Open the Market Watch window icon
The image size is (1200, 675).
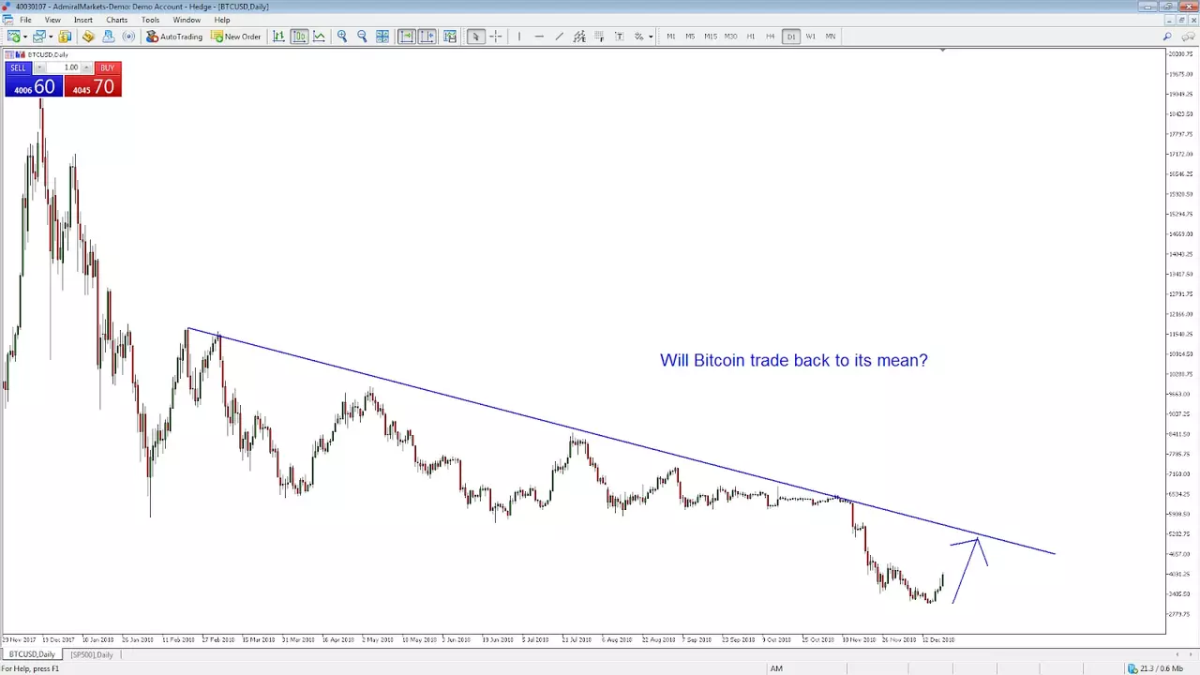click(65, 37)
